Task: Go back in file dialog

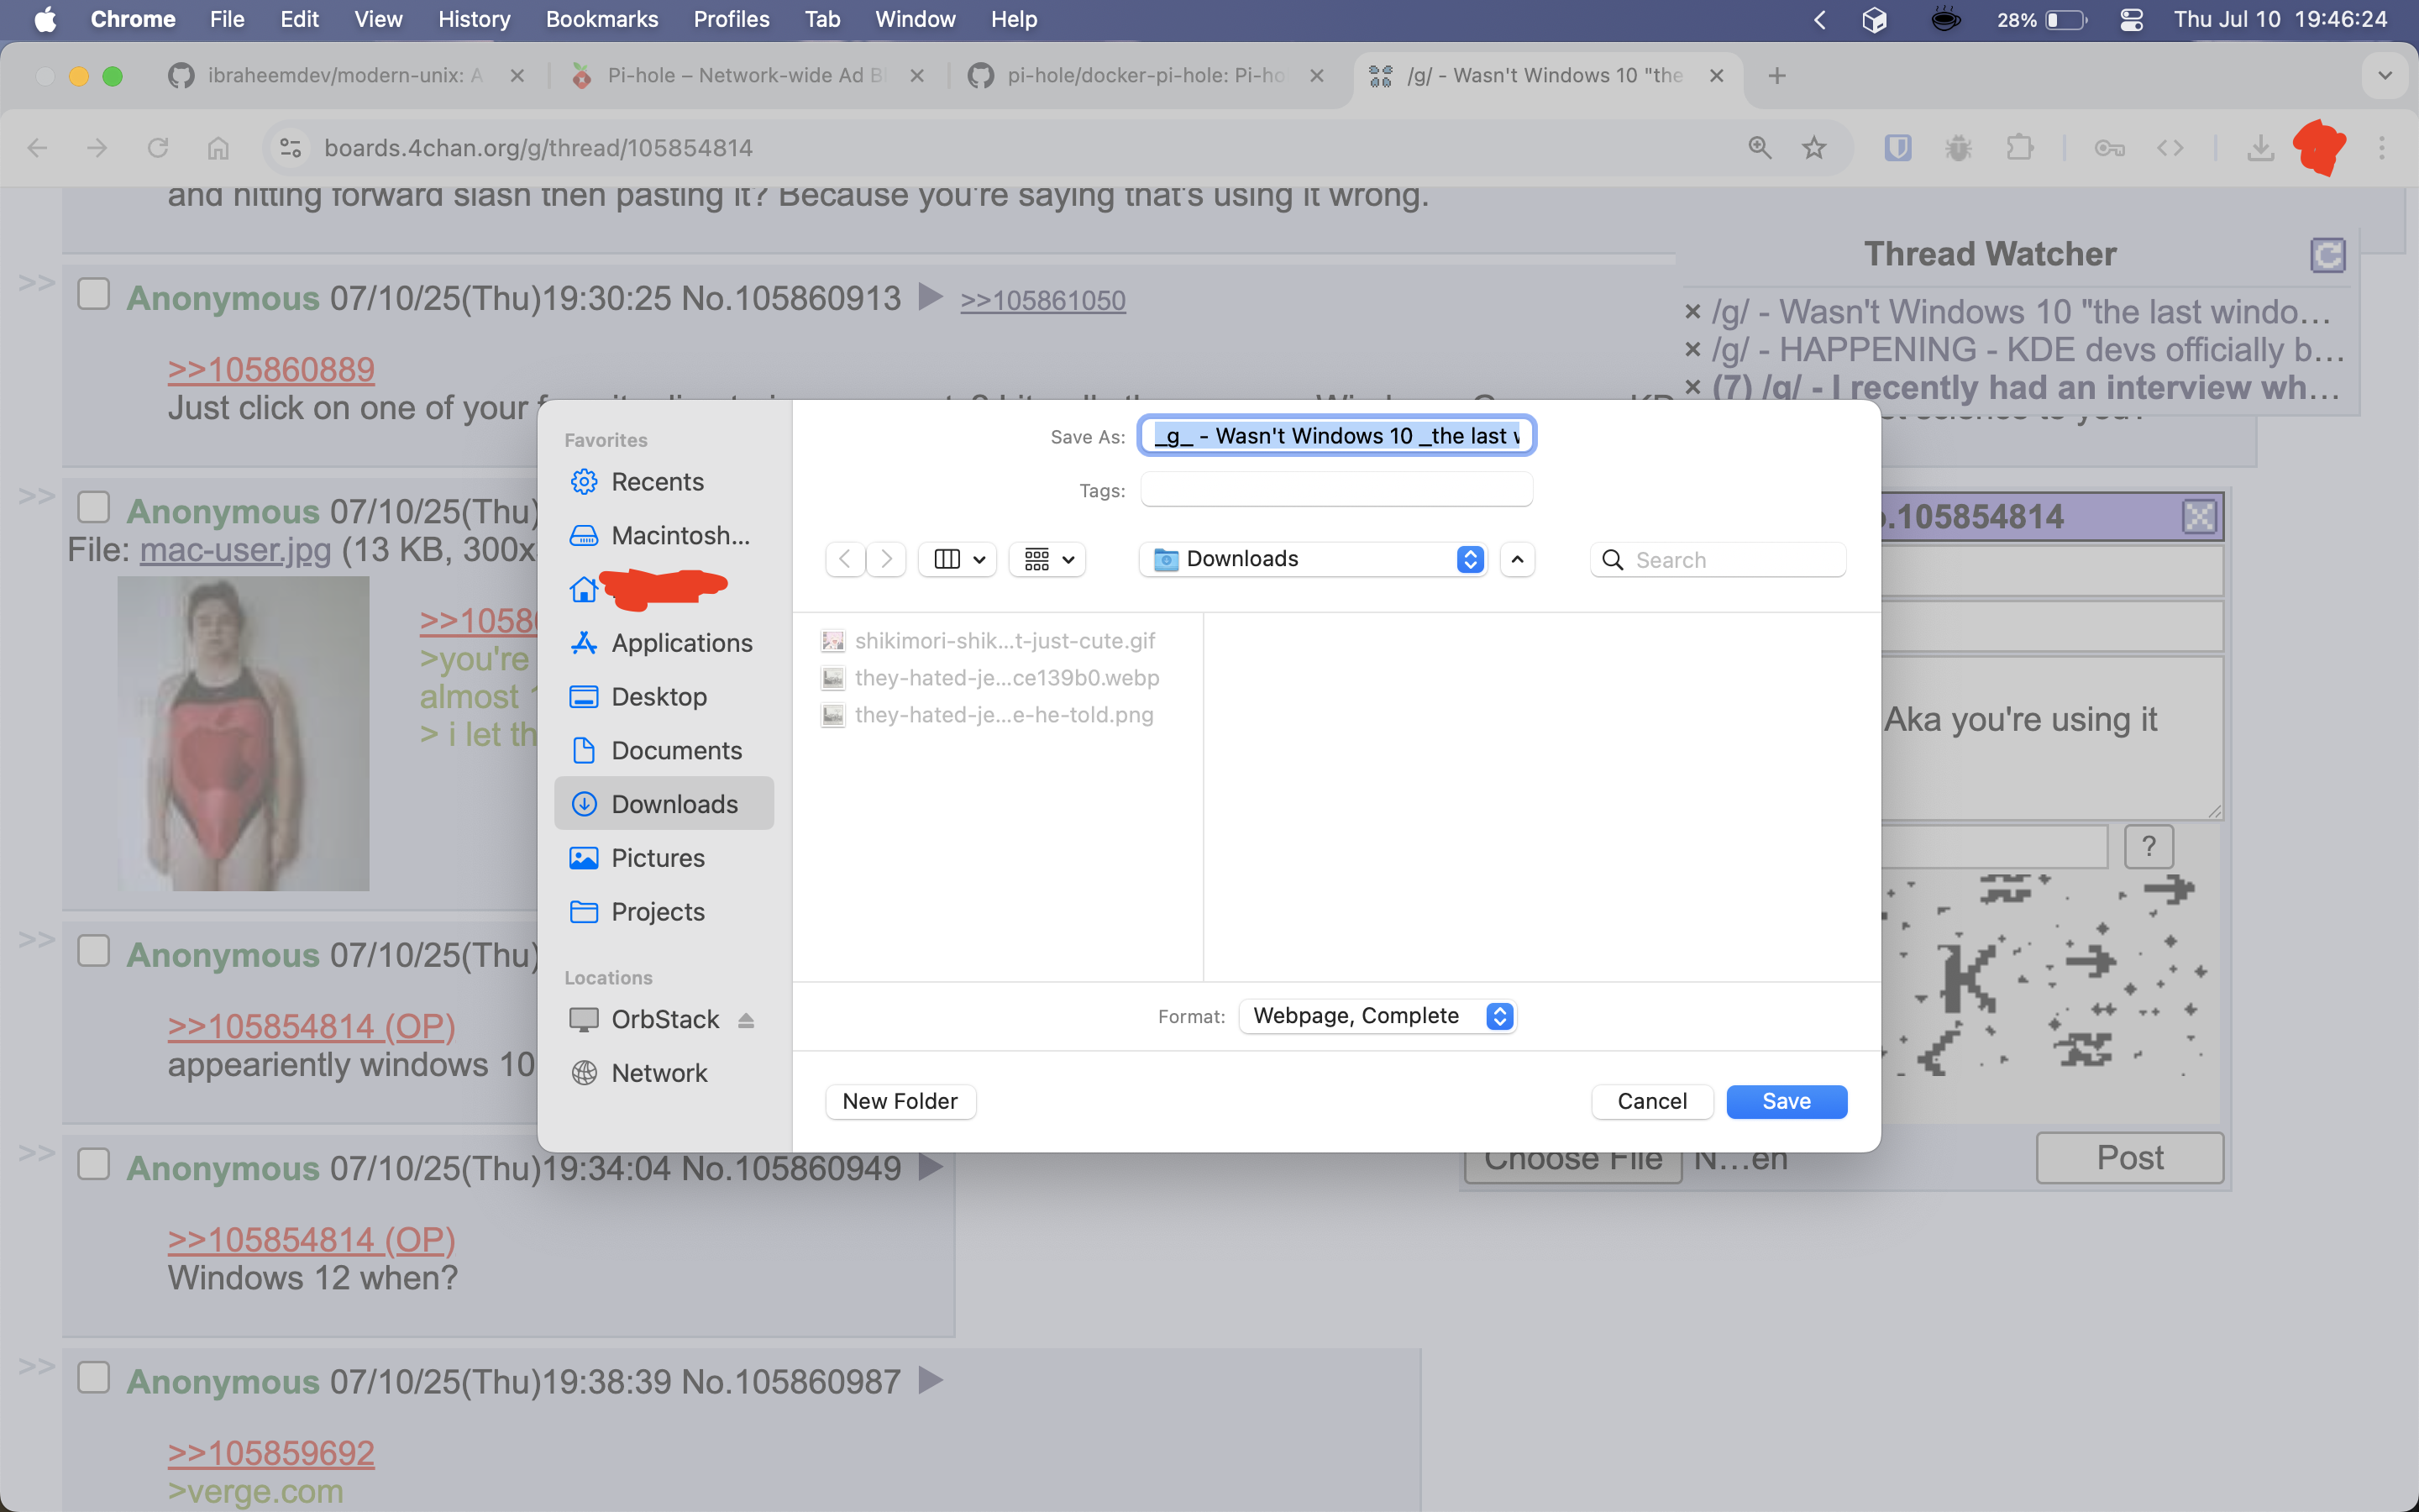Action: [846, 559]
